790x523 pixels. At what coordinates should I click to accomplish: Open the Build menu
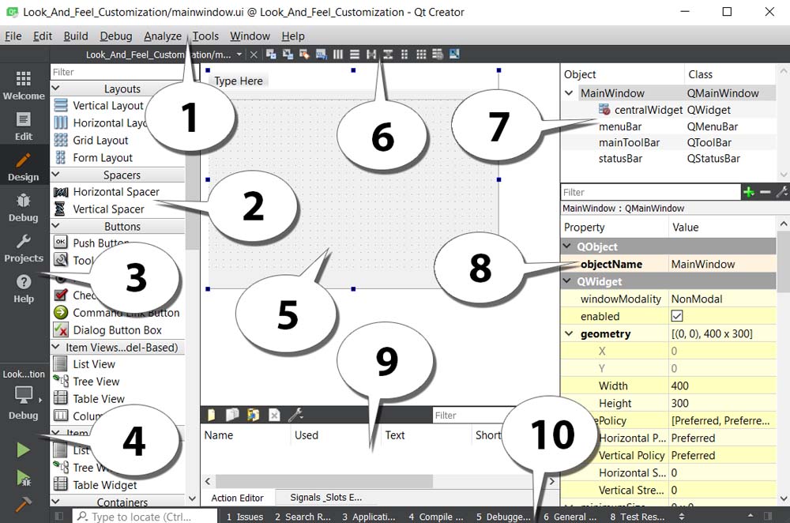[76, 36]
